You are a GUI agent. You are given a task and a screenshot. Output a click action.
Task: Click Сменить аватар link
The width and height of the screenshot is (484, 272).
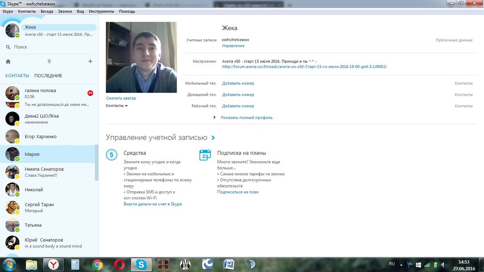[121, 98]
